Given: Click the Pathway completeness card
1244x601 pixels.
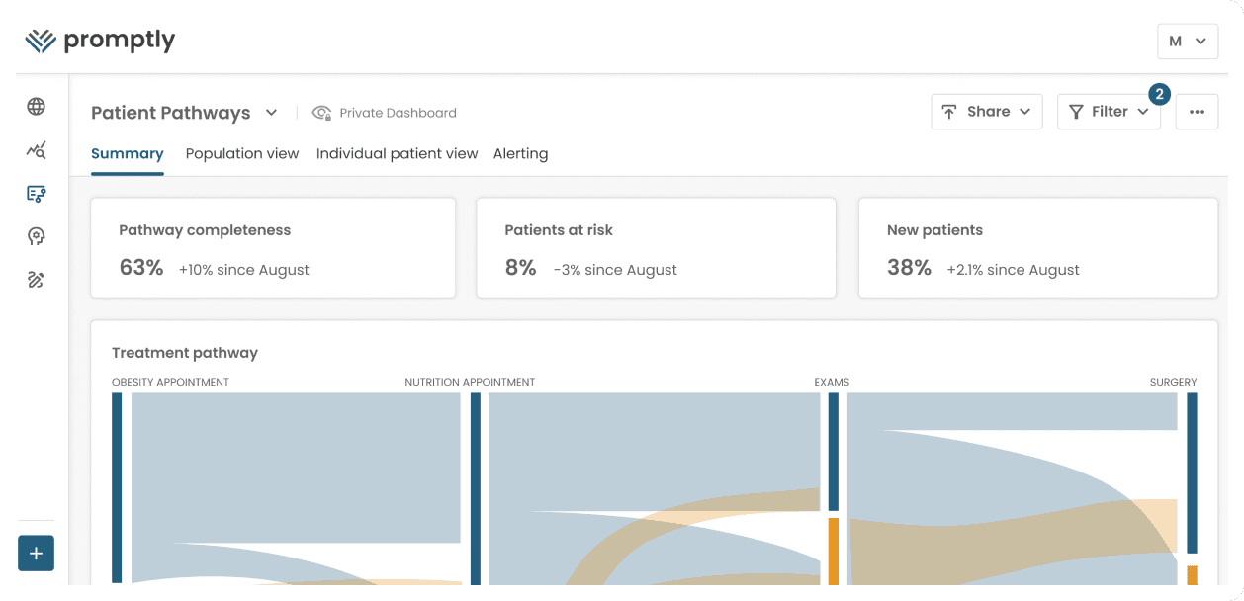Looking at the screenshot, I should point(273,248).
